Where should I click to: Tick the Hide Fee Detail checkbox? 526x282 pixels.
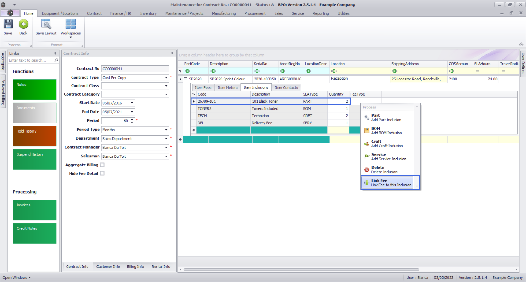(x=102, y=173)
